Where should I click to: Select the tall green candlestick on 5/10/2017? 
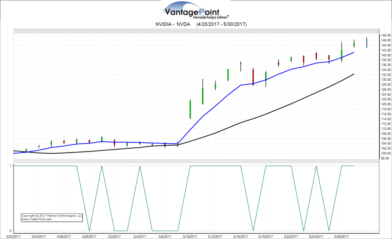coord(190,109)
